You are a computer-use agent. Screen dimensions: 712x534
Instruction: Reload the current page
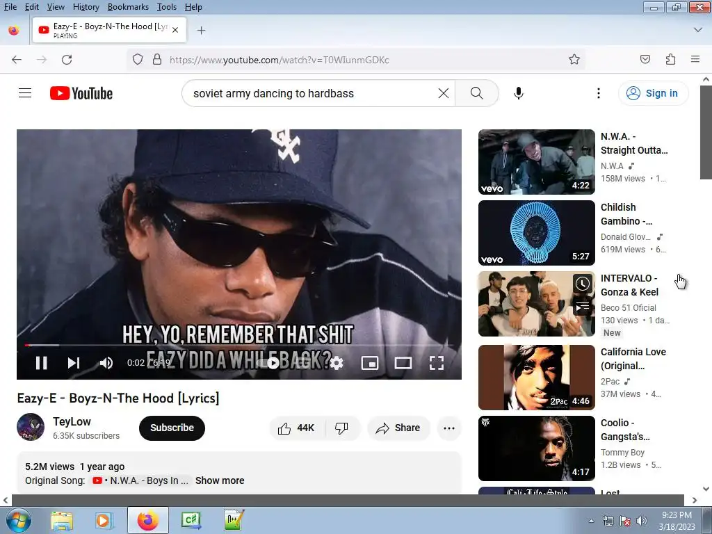coord(67,60)
